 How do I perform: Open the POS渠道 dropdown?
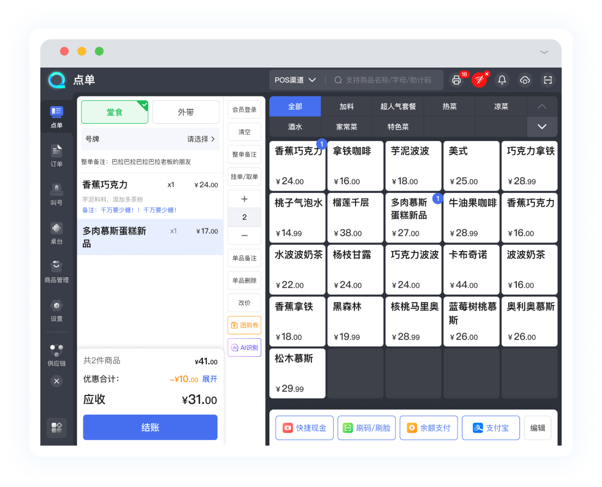(295, 80)
